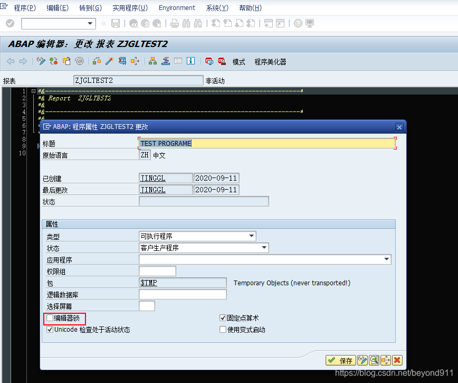Open the 状态 dropdown showing 客户生产程序
Viewport: 458px width, 383px height.
[264, 248]
